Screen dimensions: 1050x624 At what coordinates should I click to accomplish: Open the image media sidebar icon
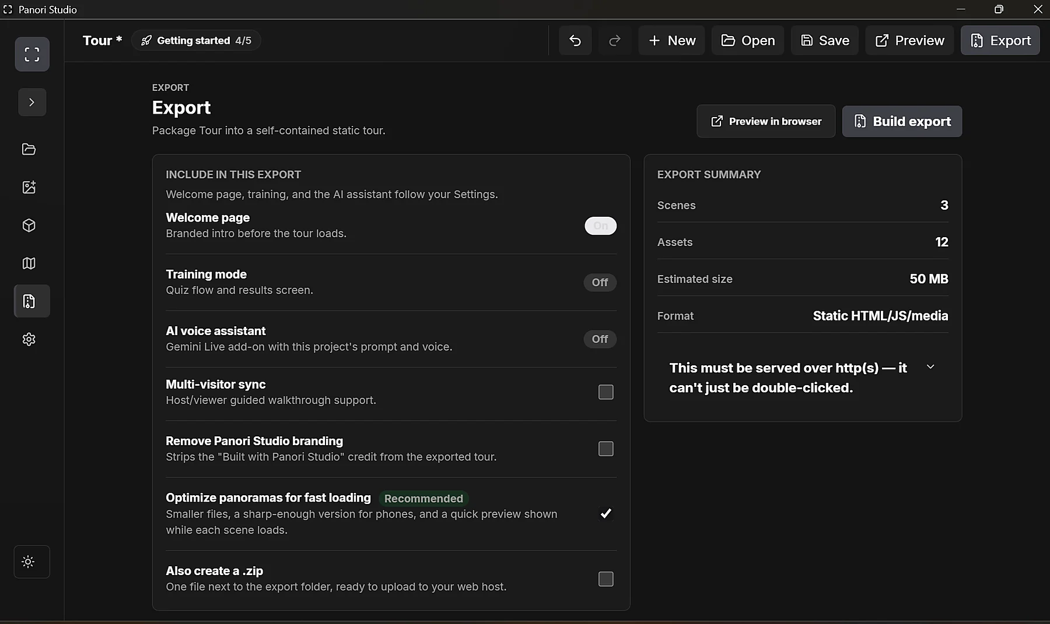pos(29,187)
